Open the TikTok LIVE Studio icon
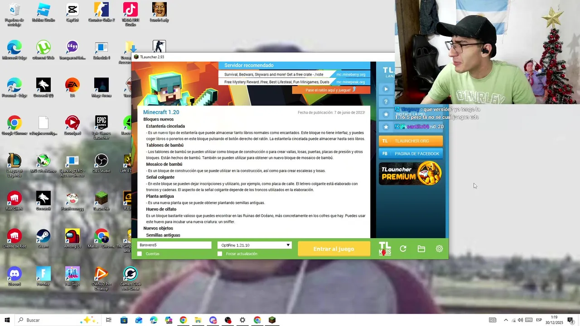The height and width of the screenshot is (326, 580). point(130,14)
